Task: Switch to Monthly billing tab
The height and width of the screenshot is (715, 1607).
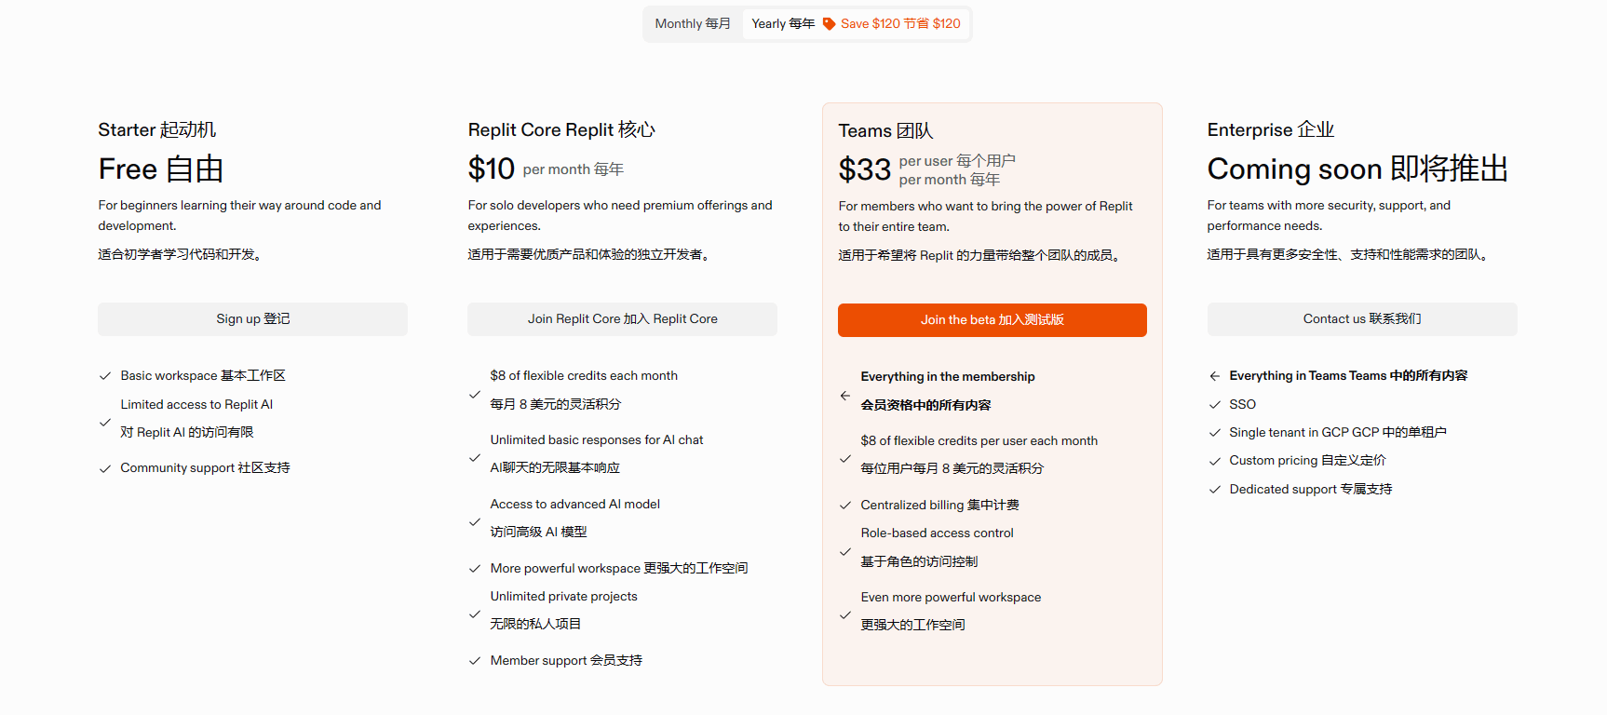Action: tap(692, 24)
